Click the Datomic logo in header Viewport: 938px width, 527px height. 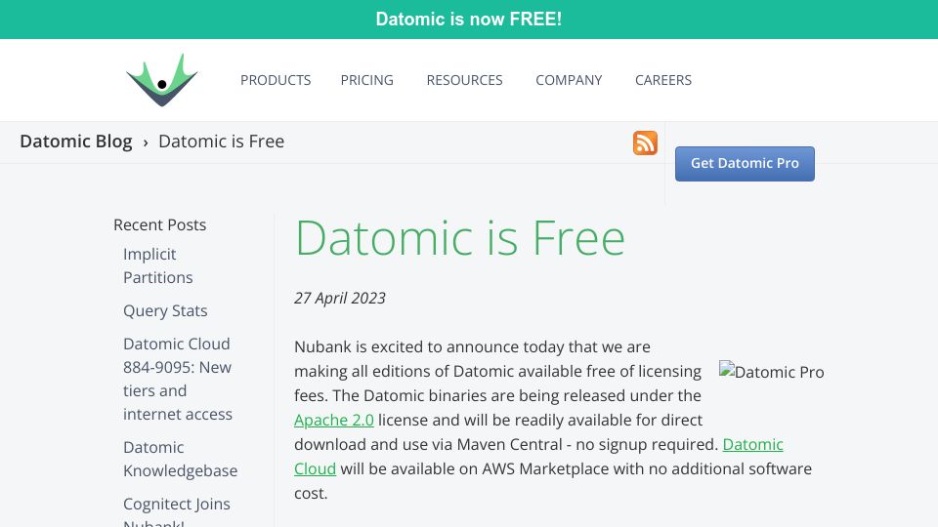(161, 80)
